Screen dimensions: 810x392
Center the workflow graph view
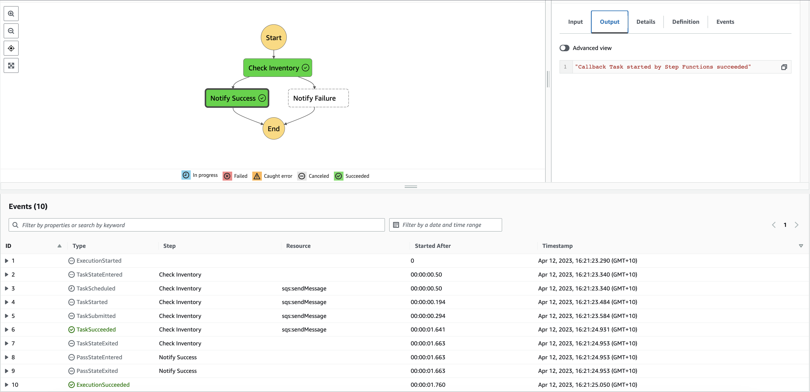pyautogui.click(x=11, y=48)
